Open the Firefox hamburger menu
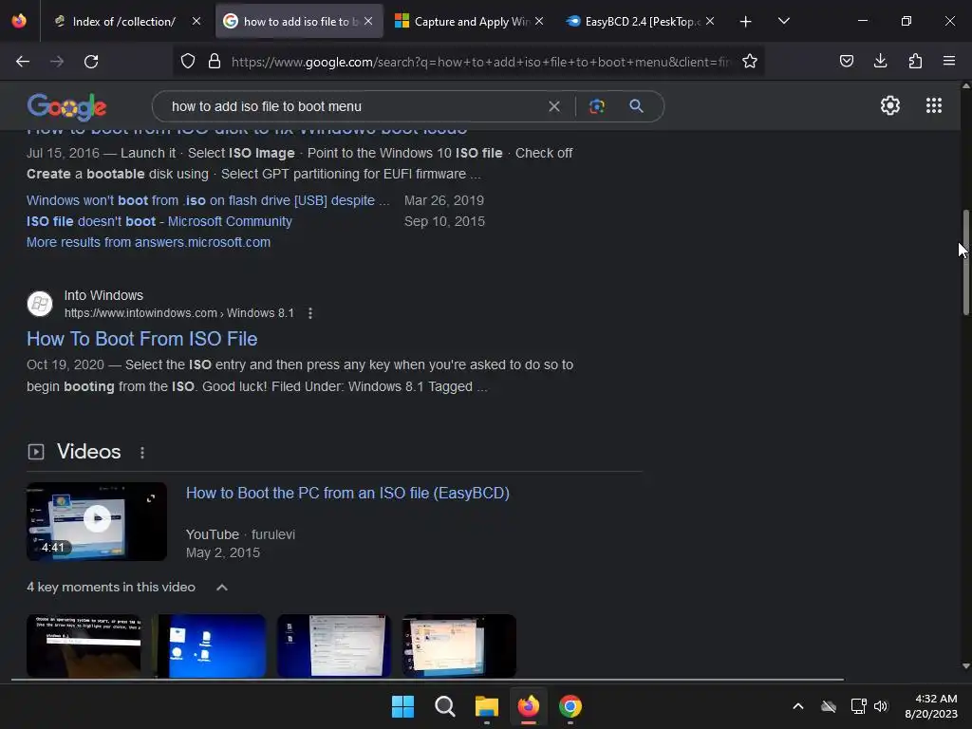The image size is (972, 729). pyautogui.click(x=949, y=61)
